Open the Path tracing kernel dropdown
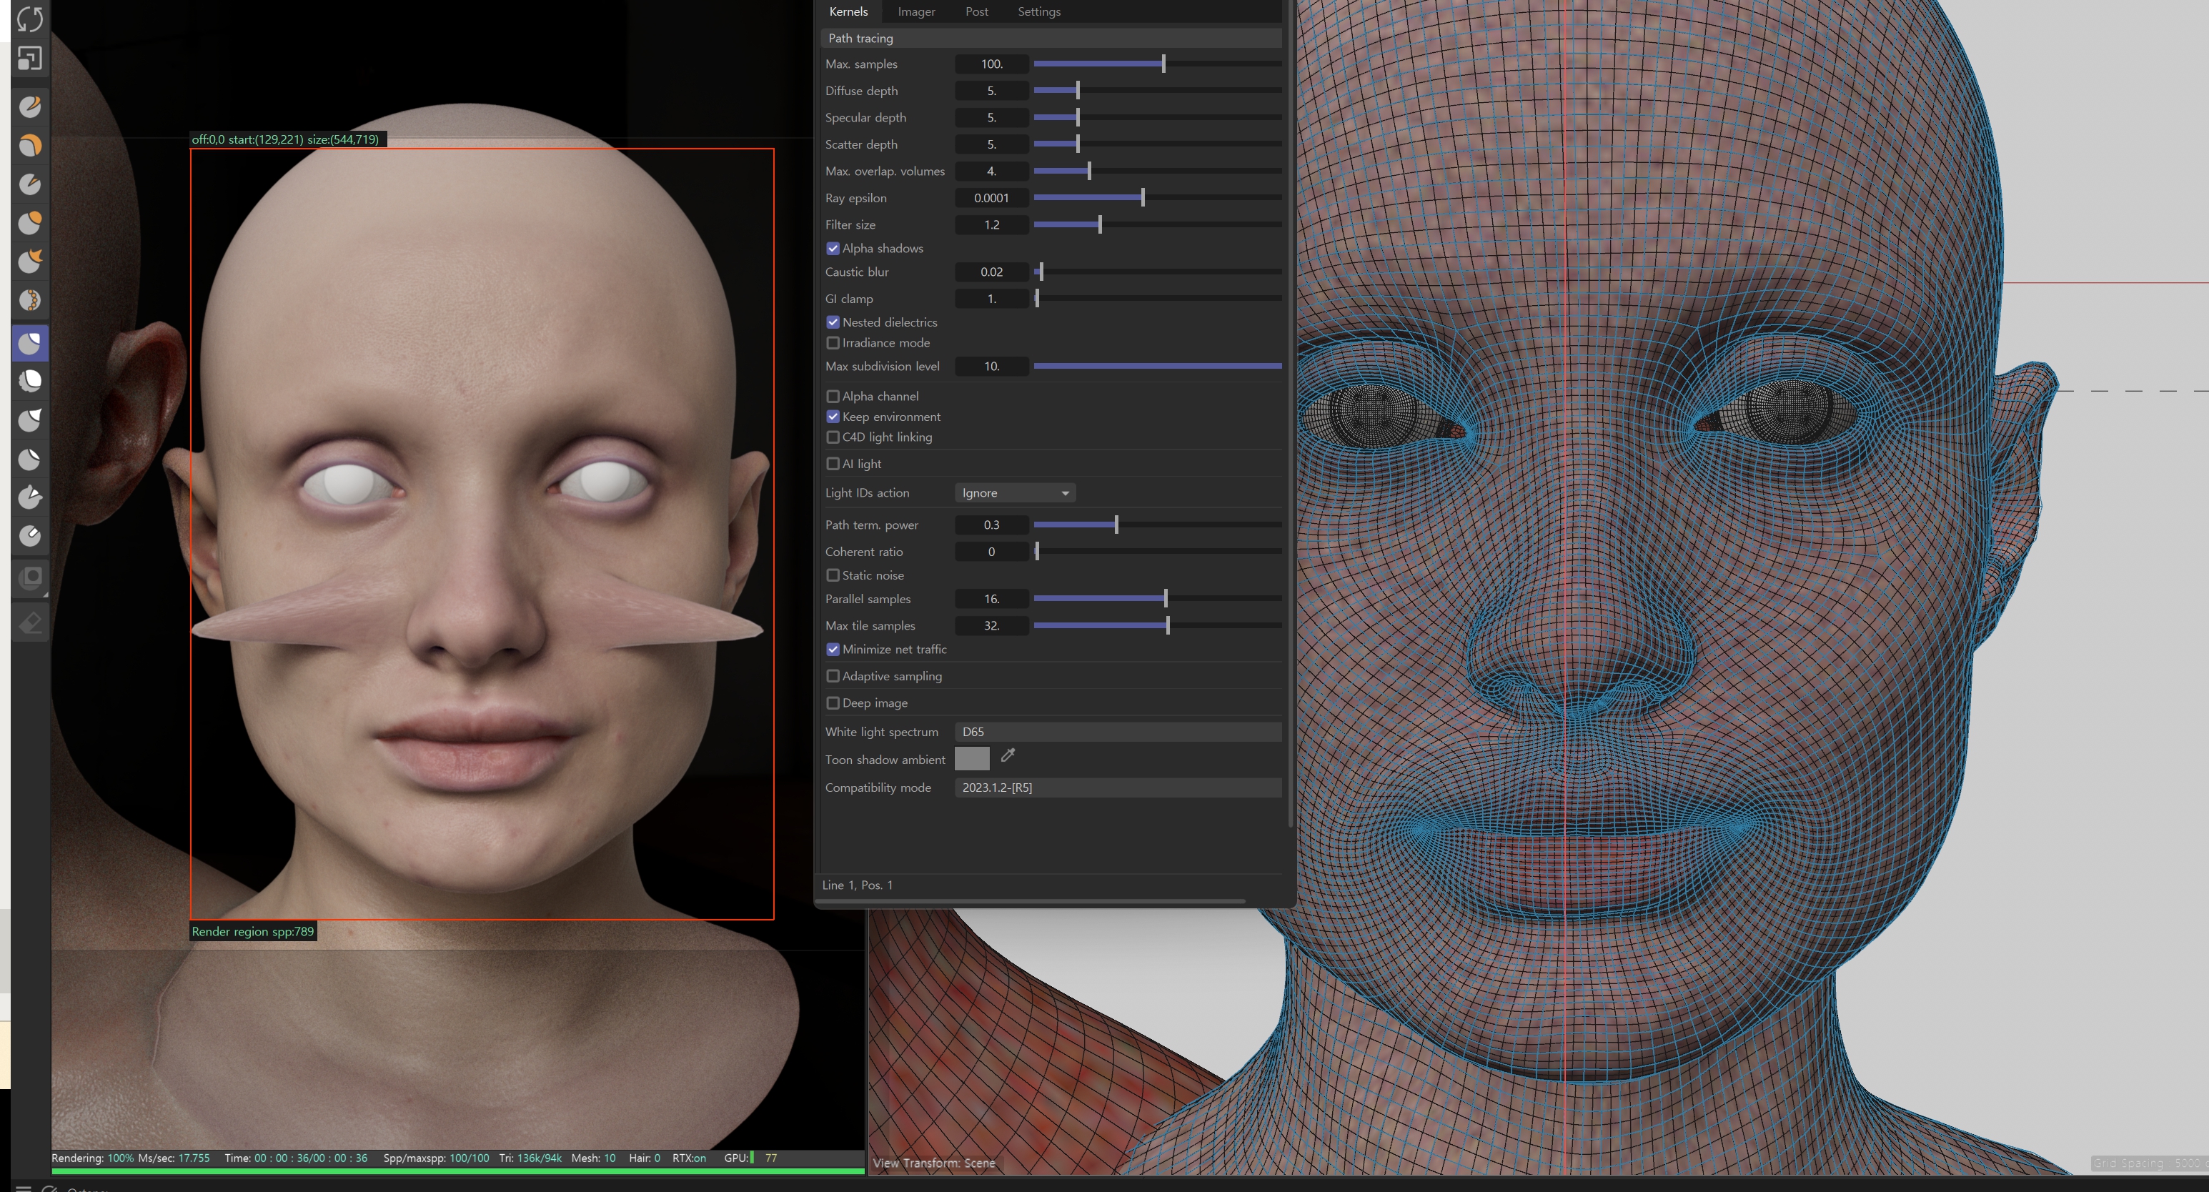 [x=1051, y=38]
